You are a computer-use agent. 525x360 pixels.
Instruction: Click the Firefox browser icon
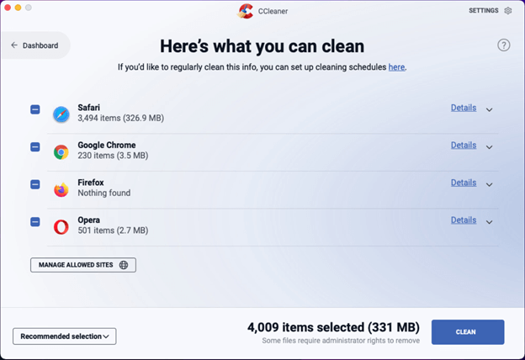[61, 189]
